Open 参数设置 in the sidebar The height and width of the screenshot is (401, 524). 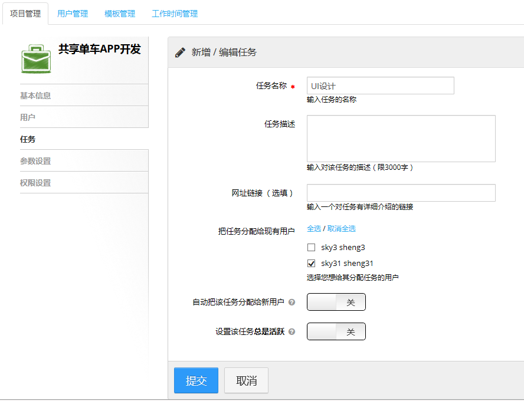[x=35, y=161]
